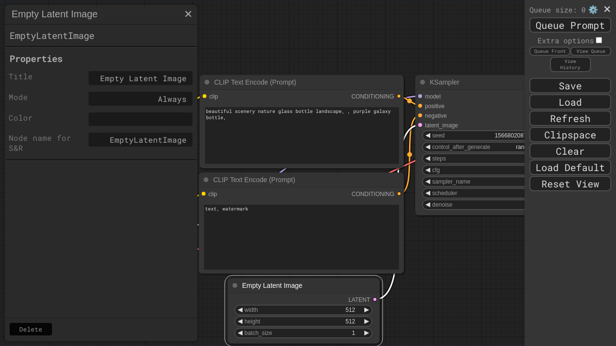Screen dimensions: 616x346
Task: Click the height decrease arrow
Action: click(240, 321)
